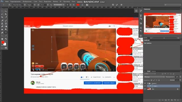Toggle Quick Mask mode
Screen dimensions: 182x102
(2, 48)
